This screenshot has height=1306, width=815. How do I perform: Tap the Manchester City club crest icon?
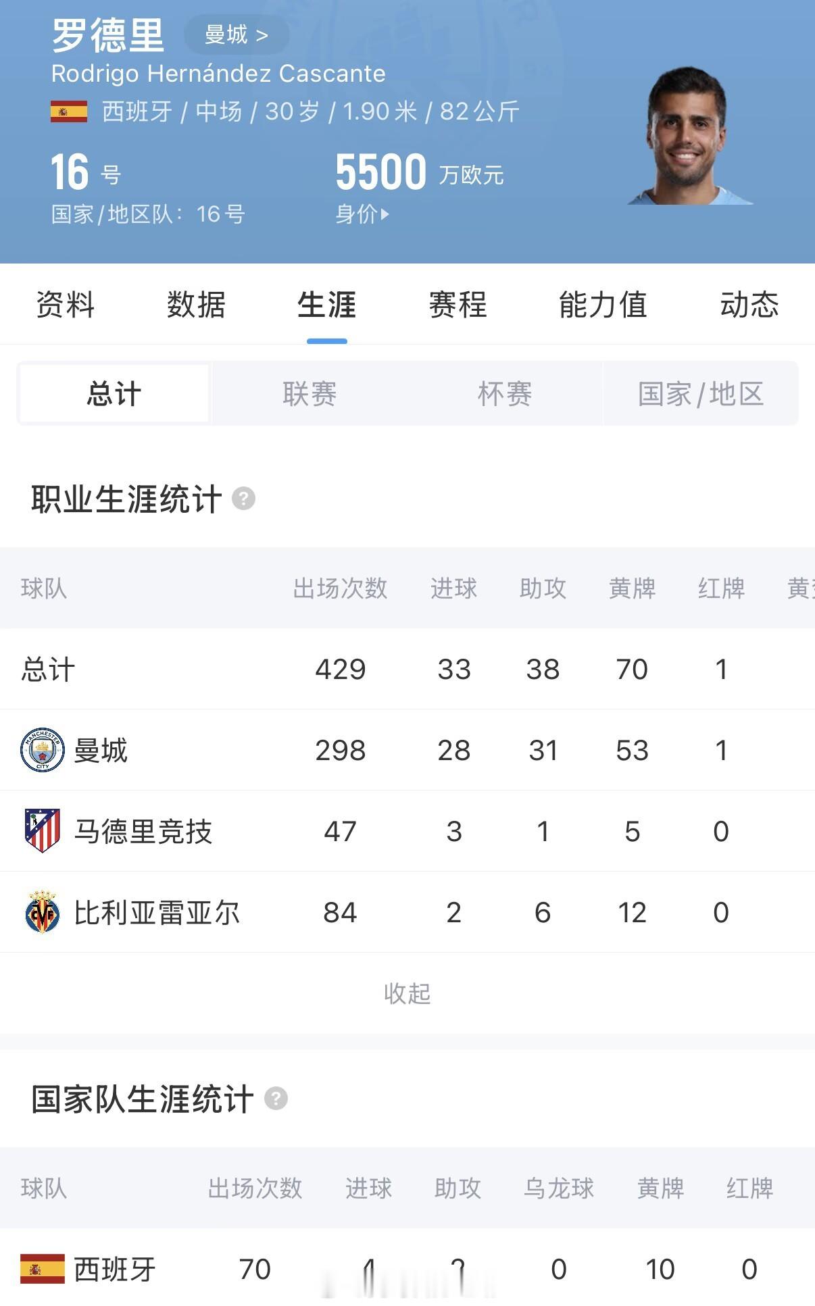(43, 750)
